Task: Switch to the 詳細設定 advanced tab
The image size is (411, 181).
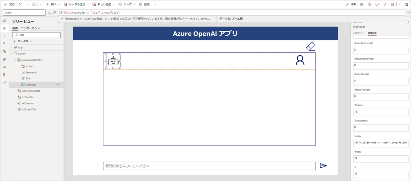Action: pyautogui.click(x=372, y=33)
